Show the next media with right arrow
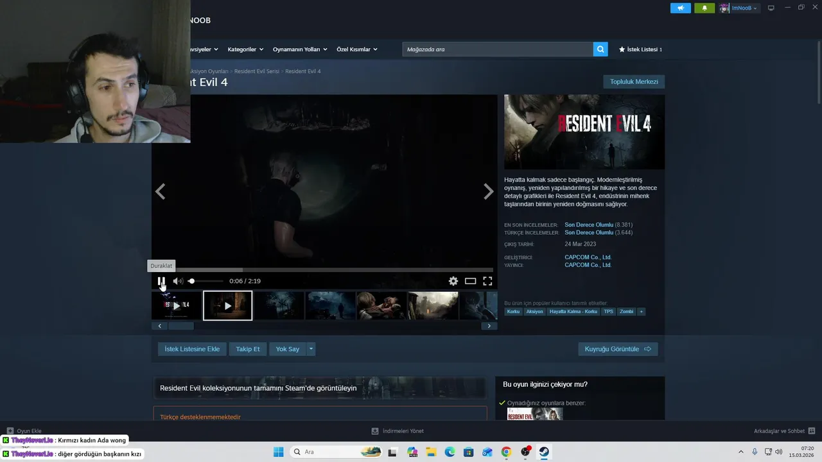Image resolution: width=822 pixels, height=462 pixels. coord(489,191)
